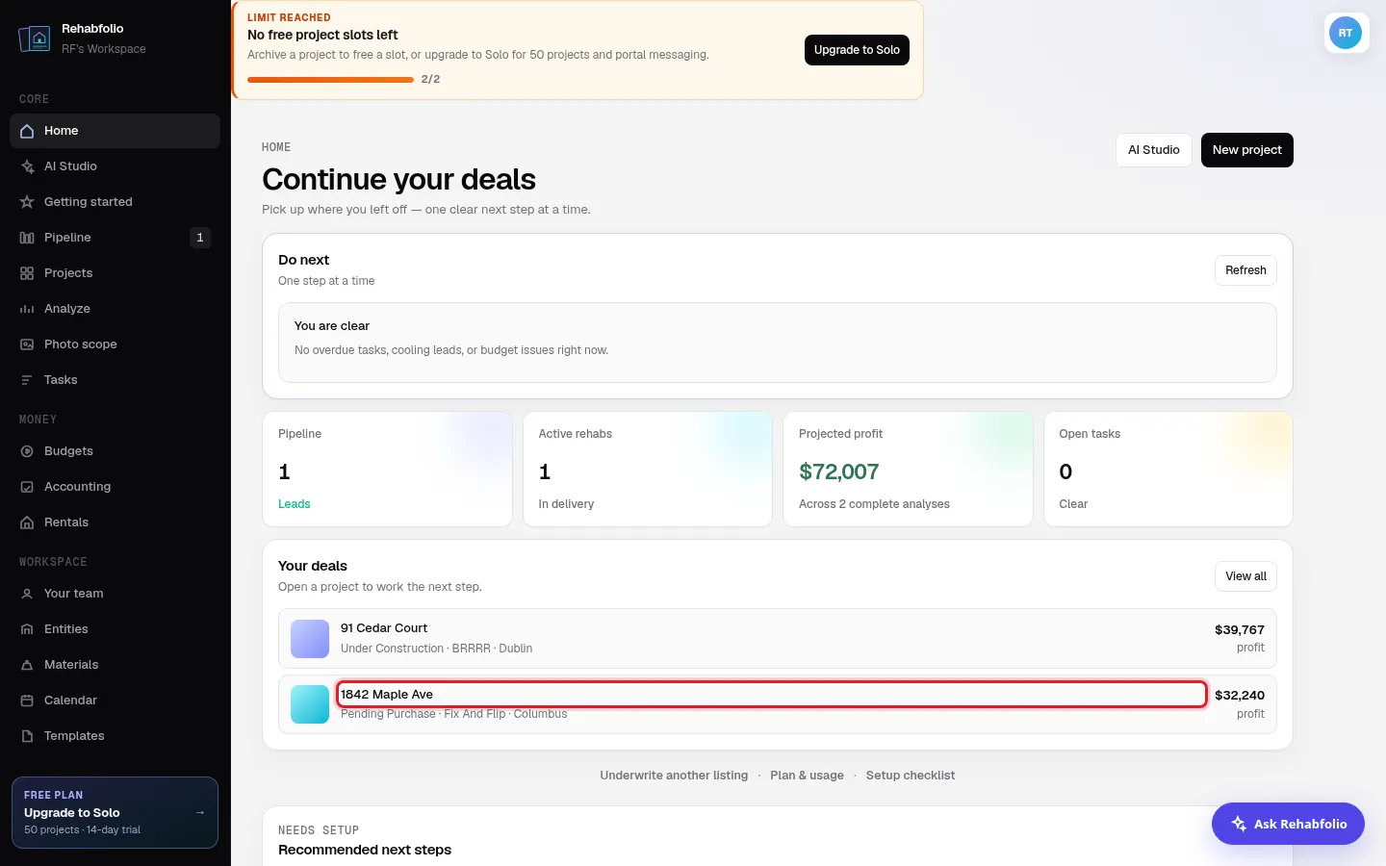Screen dimensions: 1386x866
Task: Click the Materials icon in sidebar
Action: coord(27,665)
